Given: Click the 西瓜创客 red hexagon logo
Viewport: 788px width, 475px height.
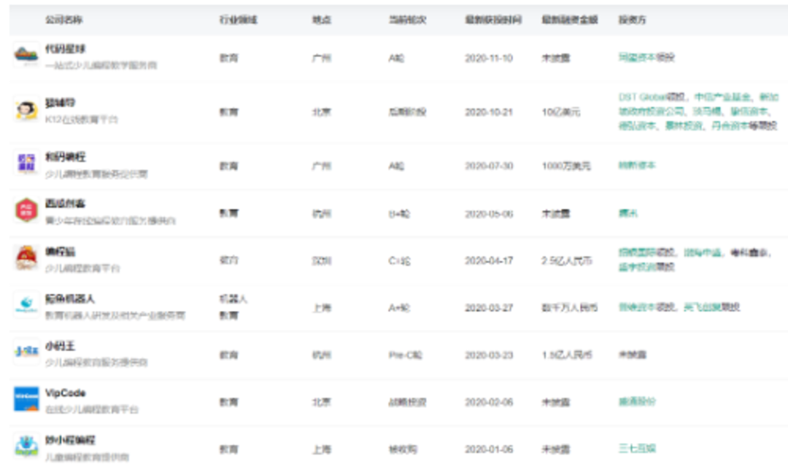Looking at the screenshot, I should (x=26, y=210).
